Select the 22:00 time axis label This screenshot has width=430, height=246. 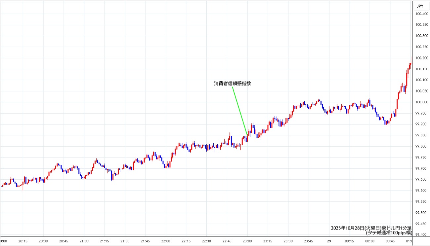pyautogui.click(x=166, y=241)
